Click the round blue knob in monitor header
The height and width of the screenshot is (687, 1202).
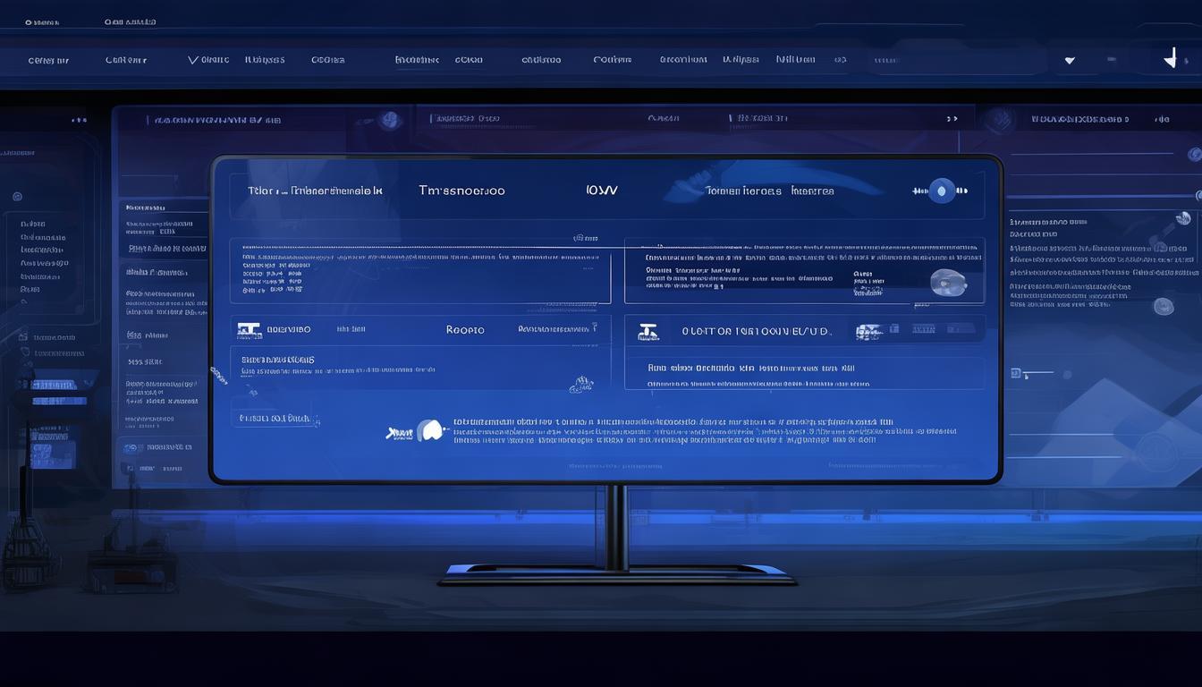[x=941, y=191]
